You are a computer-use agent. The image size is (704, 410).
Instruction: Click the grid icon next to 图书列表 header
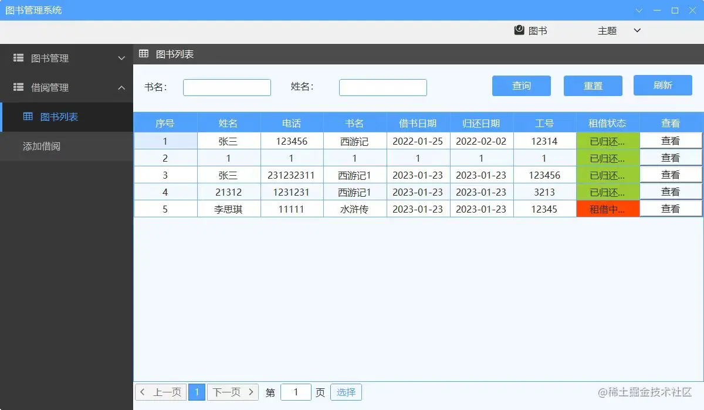coord(143,53)
